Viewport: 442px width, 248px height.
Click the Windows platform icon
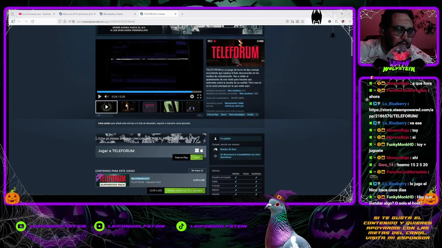pyautogui.click(x=197, y=151)
